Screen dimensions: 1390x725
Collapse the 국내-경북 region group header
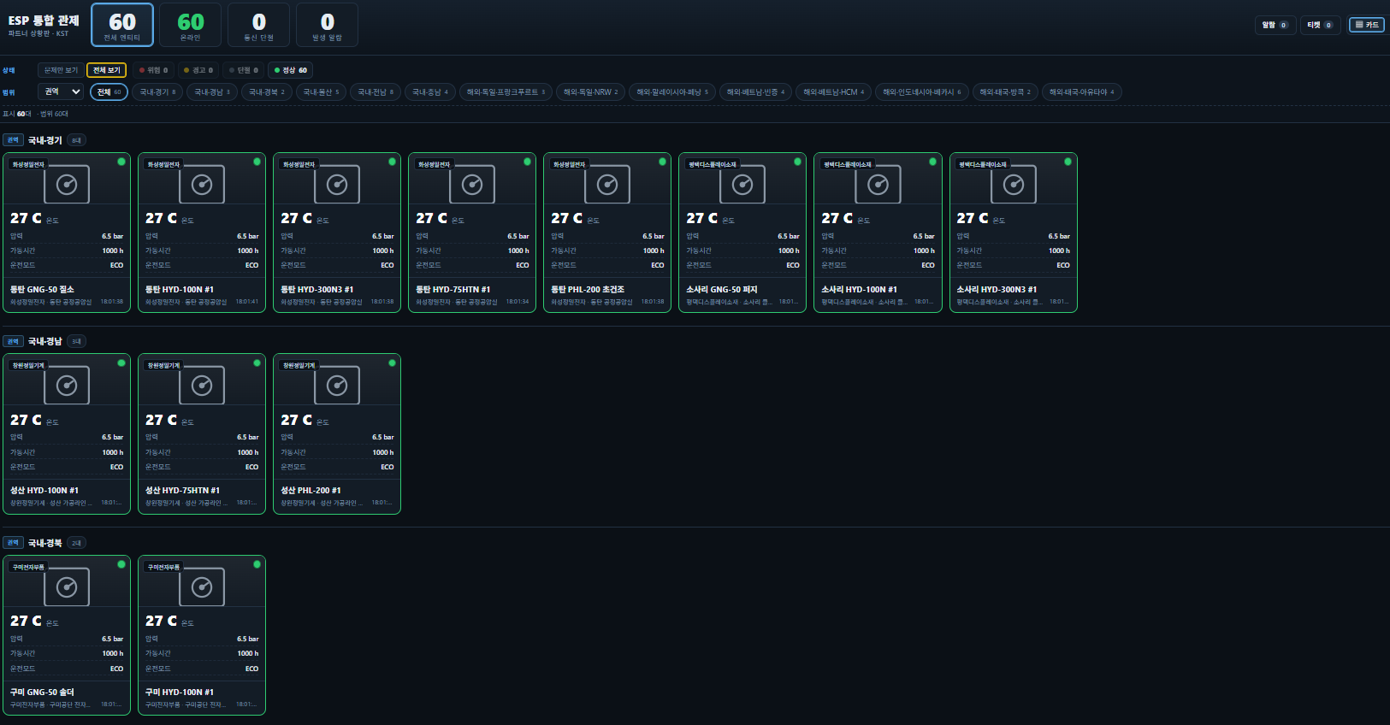[44, 543]
